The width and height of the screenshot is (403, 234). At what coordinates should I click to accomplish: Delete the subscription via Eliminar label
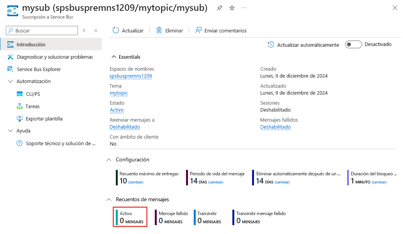tap(174, 31)
